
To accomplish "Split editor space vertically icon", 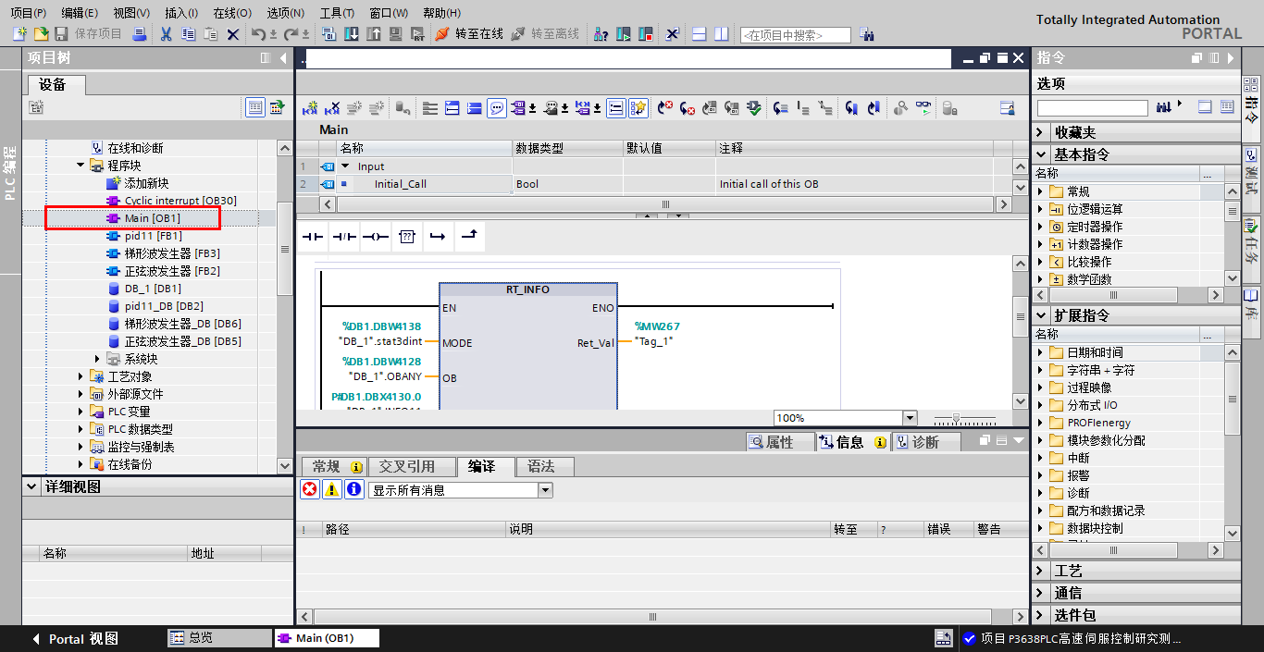I will click(722, 34).
